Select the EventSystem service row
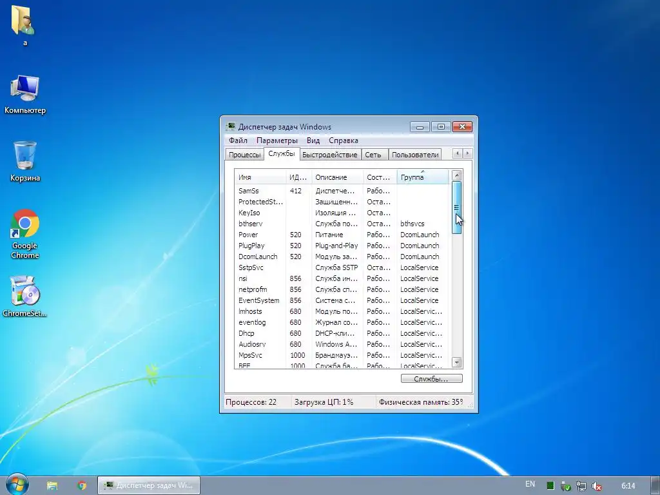This screenshot has width=660, height=495. 342,300
